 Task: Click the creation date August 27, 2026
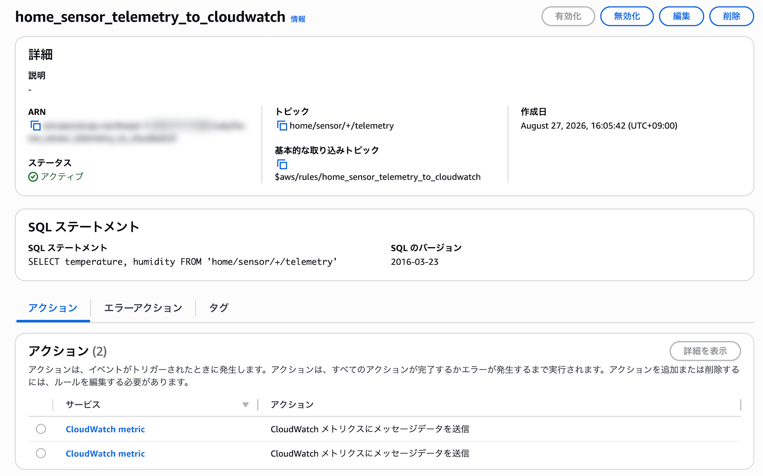[x=599, y=125]
